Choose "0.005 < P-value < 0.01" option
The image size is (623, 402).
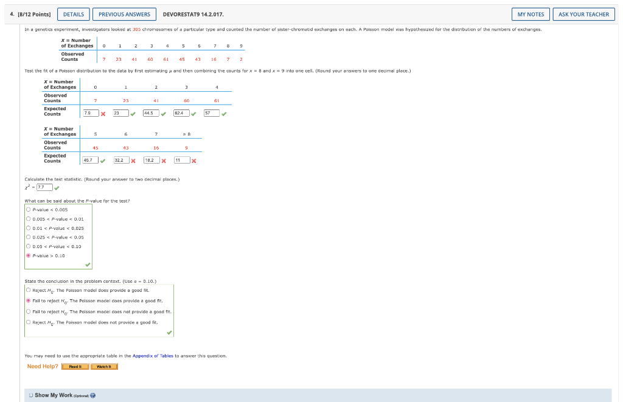click(x=27, y=218)
